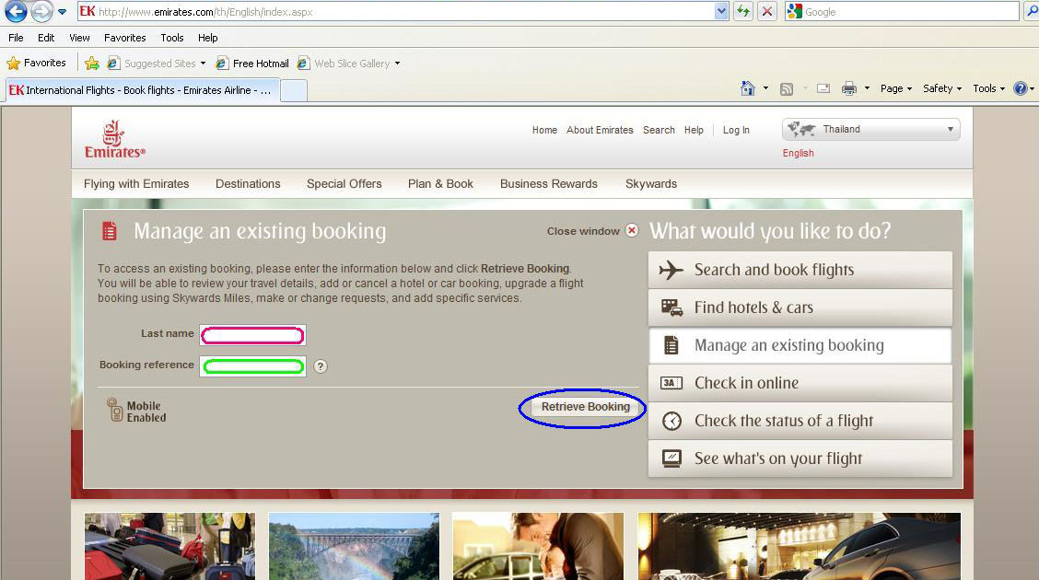Click the Read Mail icon
Viewport: 1039px width, 580px height.
(823, 88)
